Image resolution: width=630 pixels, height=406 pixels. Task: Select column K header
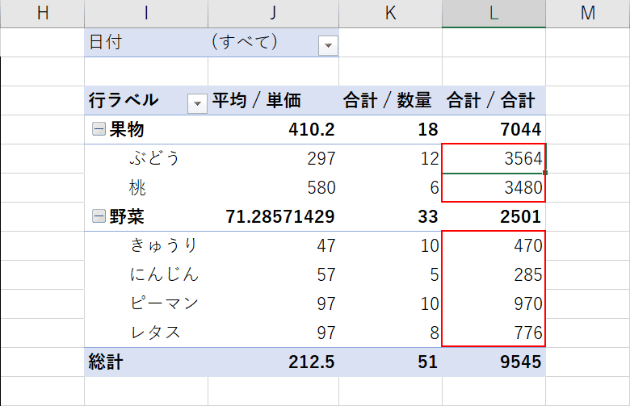[x=391, y=14]
